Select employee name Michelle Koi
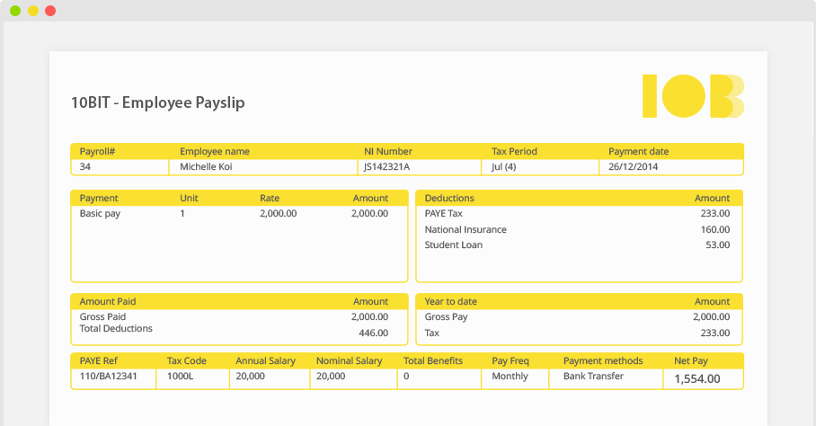 [x=206, y=166]
